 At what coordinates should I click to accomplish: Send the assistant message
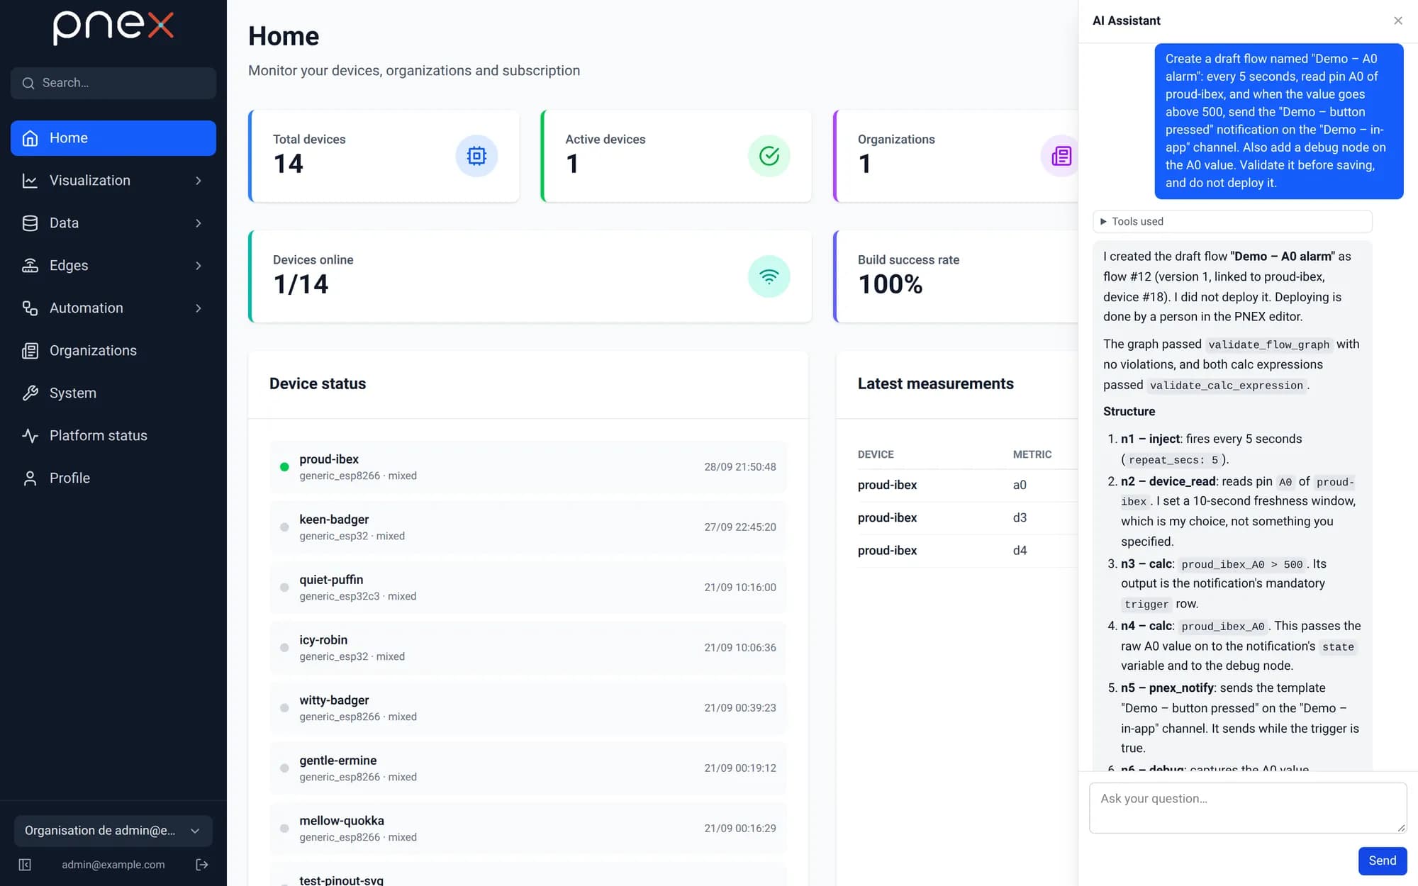tap(1383, 860)
